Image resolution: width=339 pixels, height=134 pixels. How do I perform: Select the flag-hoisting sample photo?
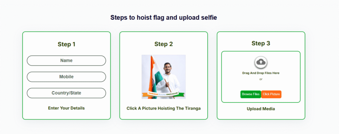coord(164,77)
